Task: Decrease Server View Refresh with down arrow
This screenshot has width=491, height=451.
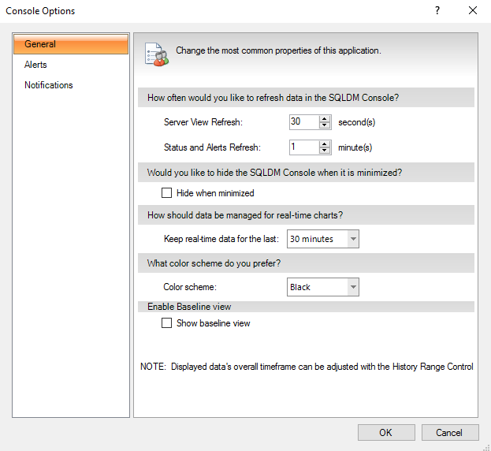Action: point(325,125)
